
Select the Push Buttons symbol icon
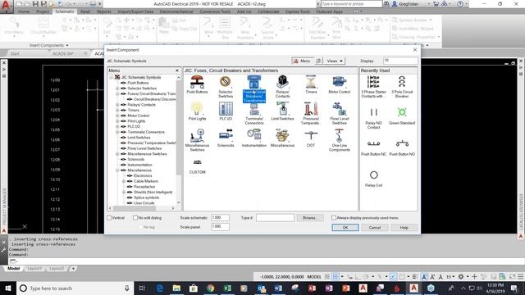[197, 82]
